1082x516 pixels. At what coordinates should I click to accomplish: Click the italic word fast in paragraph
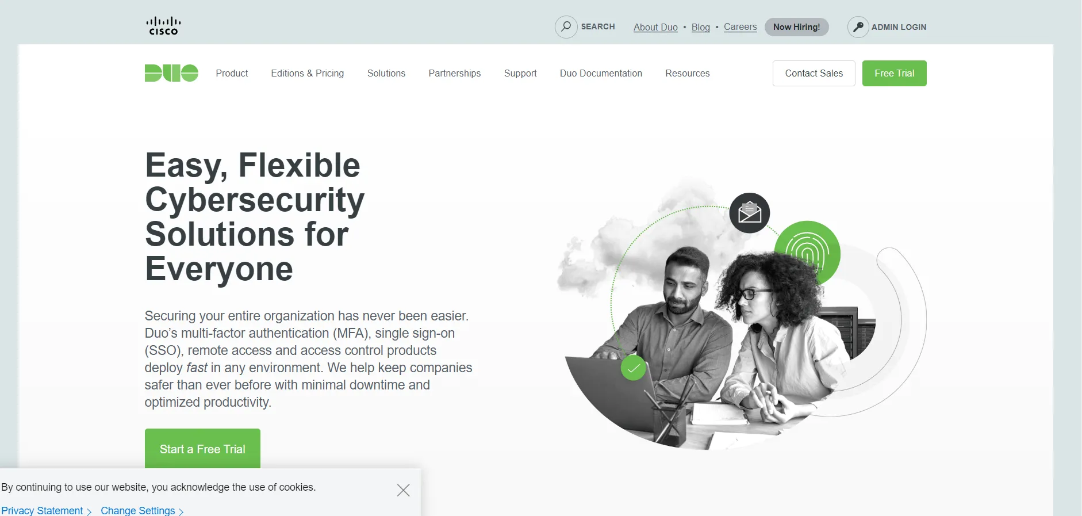click(x=197, y=368)
